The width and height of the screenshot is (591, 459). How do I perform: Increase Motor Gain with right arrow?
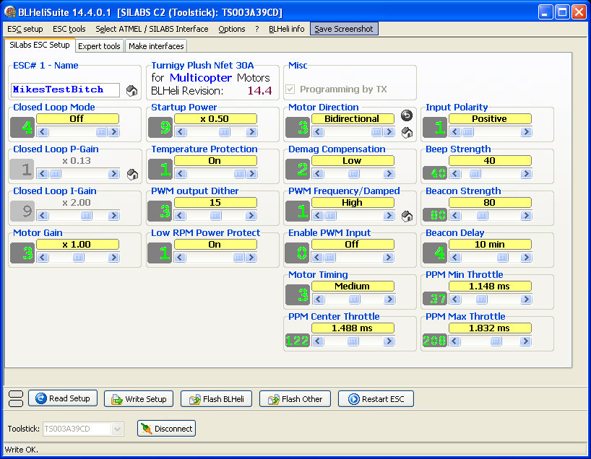(x=114, y=257)
